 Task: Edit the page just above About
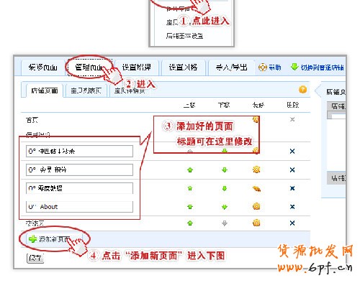(256, 189)
